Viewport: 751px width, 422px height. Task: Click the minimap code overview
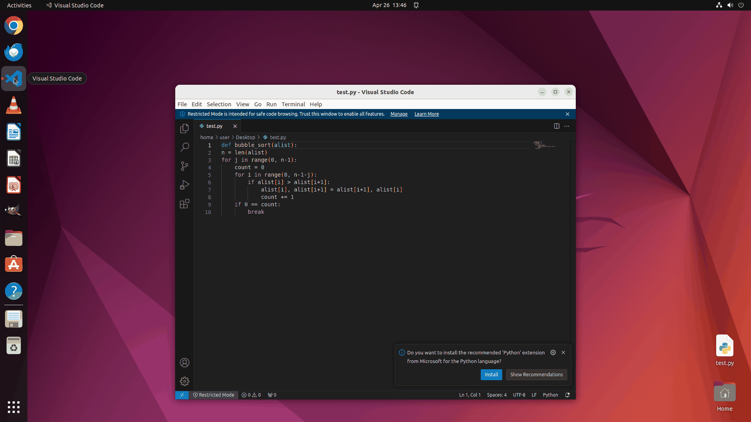point(544,145)
